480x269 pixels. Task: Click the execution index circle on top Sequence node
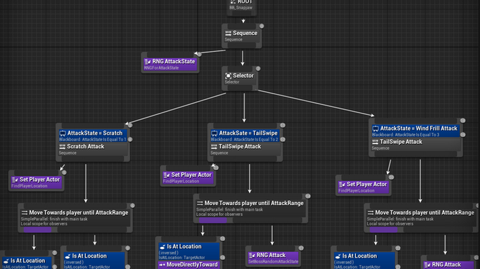pos(262,26)
